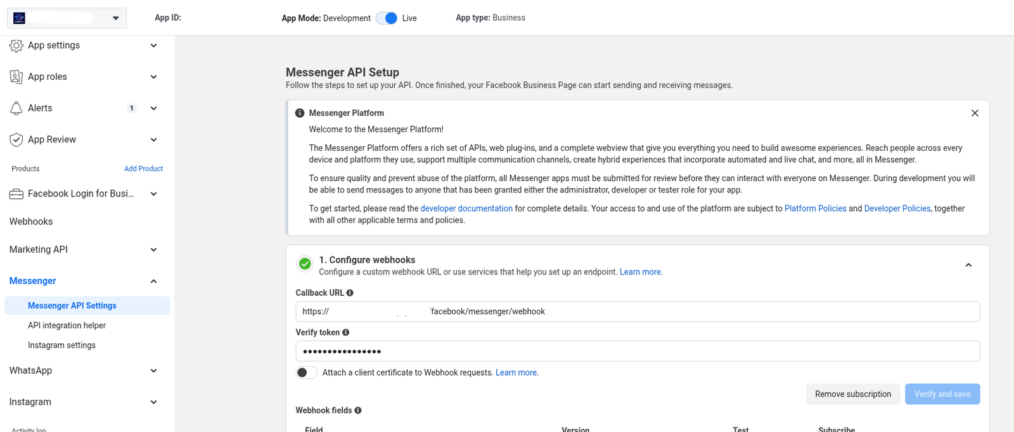Screen dimensions: 1014x432
Task: Click the App Review shield icon
Action: [16, 139]
